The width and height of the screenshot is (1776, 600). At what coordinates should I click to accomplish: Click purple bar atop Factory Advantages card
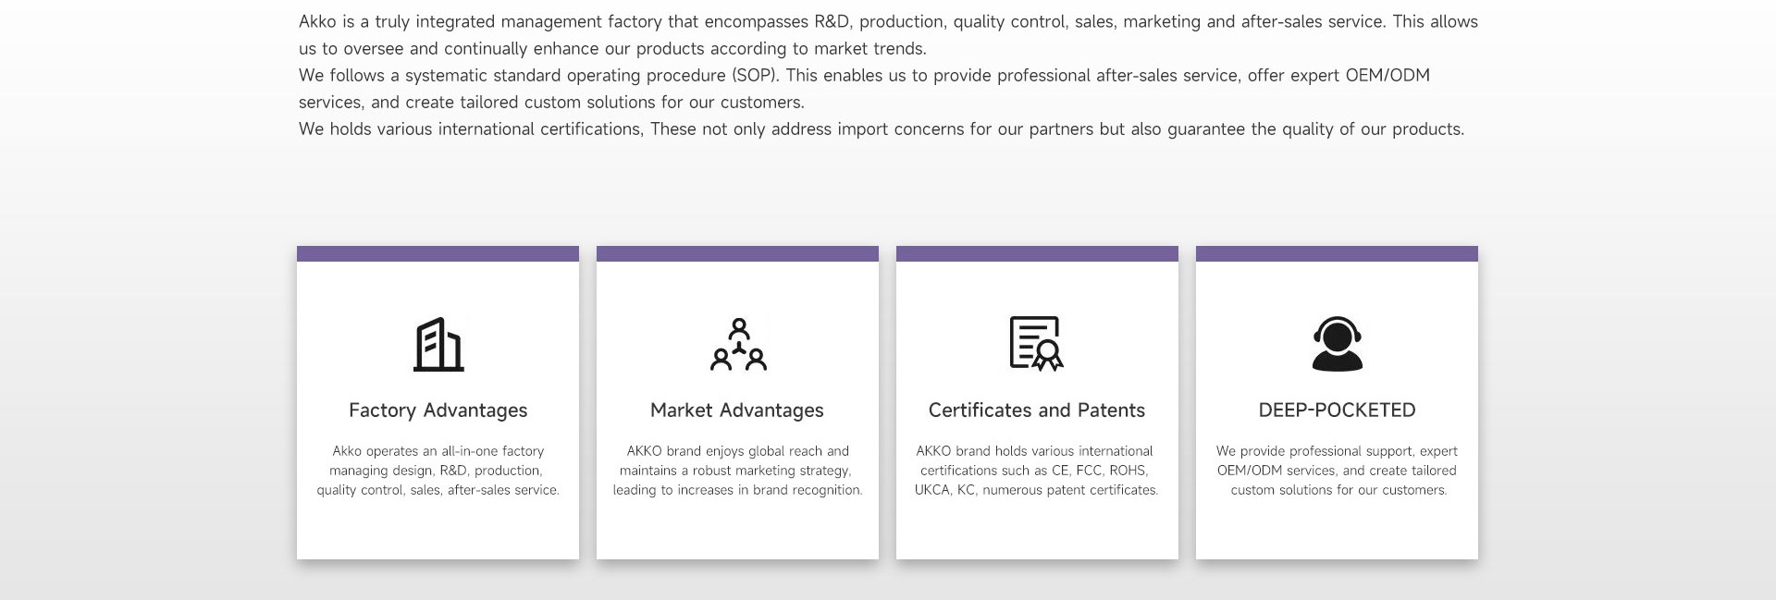(x=438, y=254)
